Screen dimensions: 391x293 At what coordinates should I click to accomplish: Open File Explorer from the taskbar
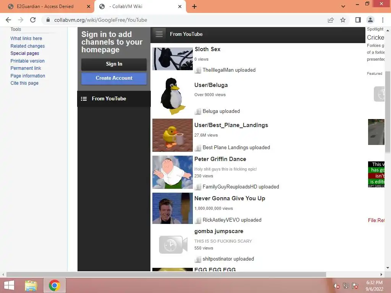click(31, 285)
